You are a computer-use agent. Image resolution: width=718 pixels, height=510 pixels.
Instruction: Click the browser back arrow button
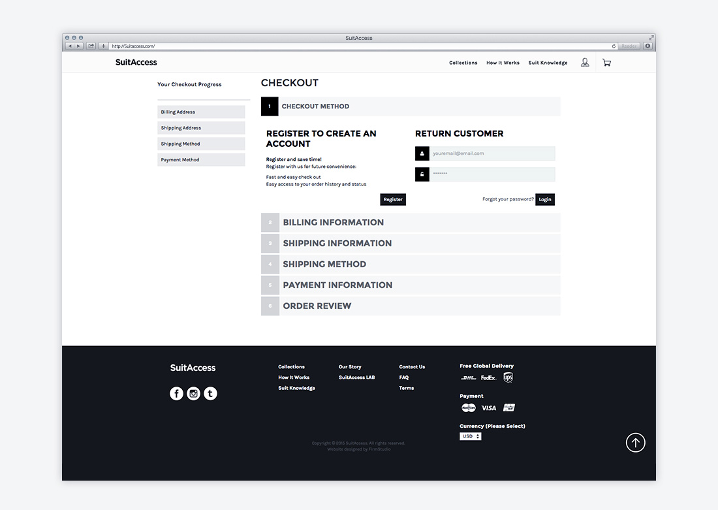pos(70,46)
